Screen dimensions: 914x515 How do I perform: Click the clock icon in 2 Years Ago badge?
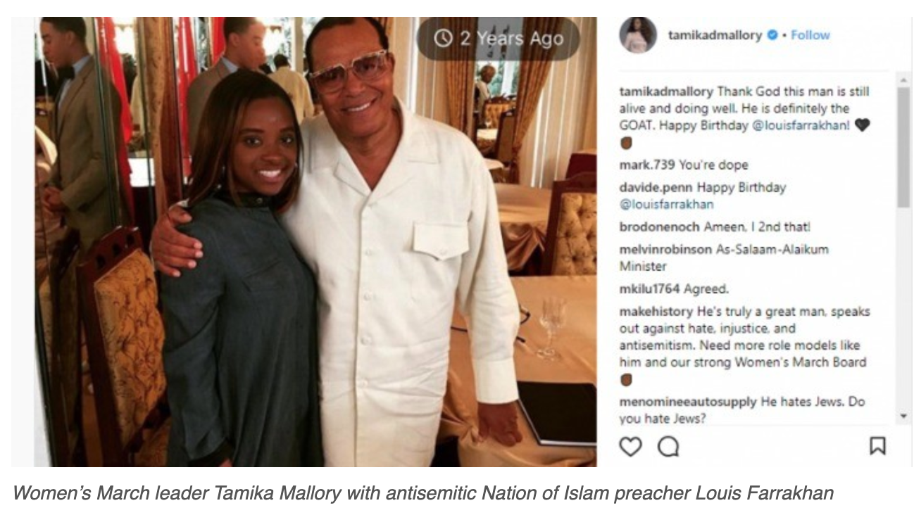pos(443,38)
